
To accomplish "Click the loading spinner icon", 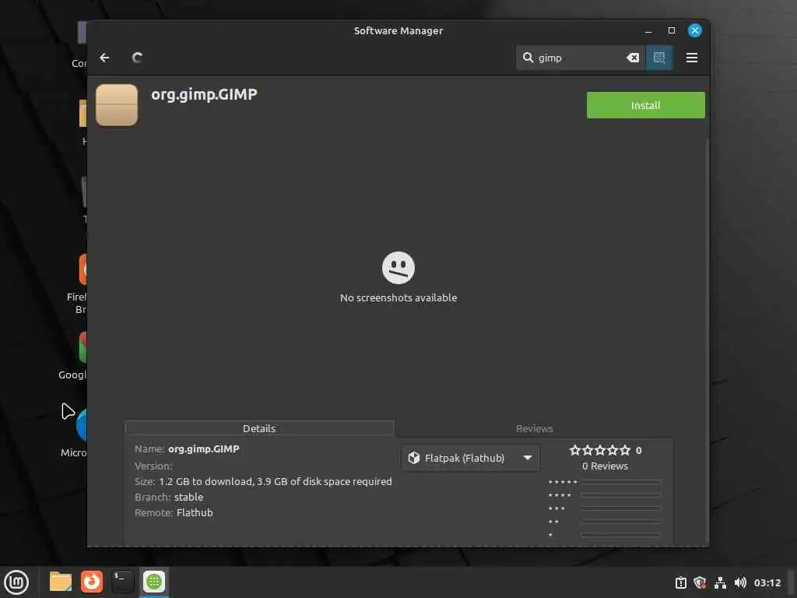I will (x=137, y=58).
